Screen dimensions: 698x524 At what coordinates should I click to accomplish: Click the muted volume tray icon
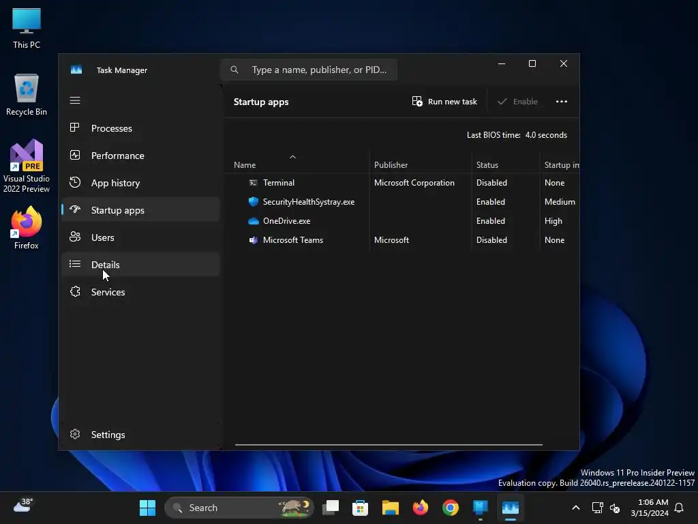(615, 508)
